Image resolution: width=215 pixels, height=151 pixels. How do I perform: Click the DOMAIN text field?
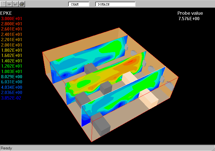(115, 4)
